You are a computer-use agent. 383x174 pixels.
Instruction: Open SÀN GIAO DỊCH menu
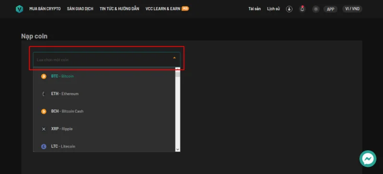pyautogui.click(x=80, y=9)
